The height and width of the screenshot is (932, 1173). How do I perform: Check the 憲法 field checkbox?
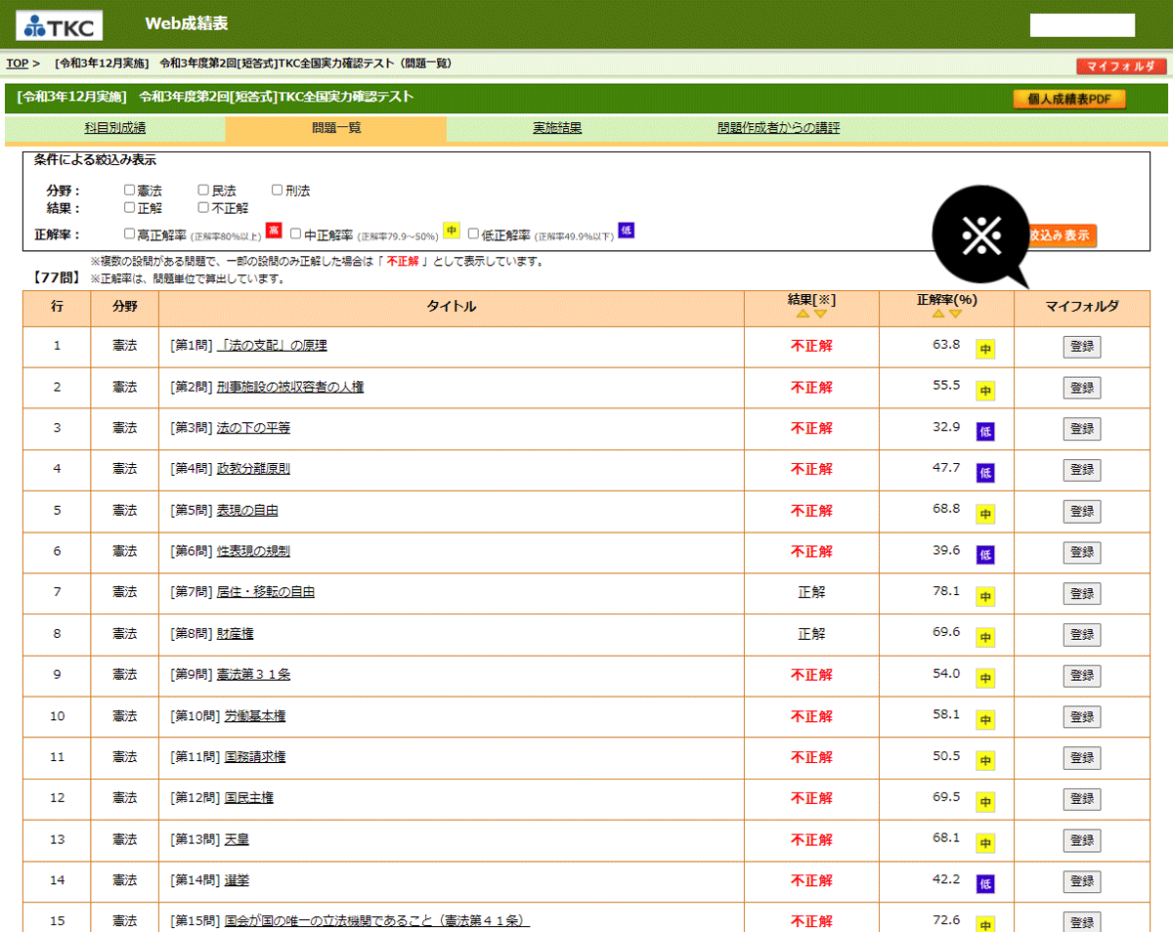130,191
